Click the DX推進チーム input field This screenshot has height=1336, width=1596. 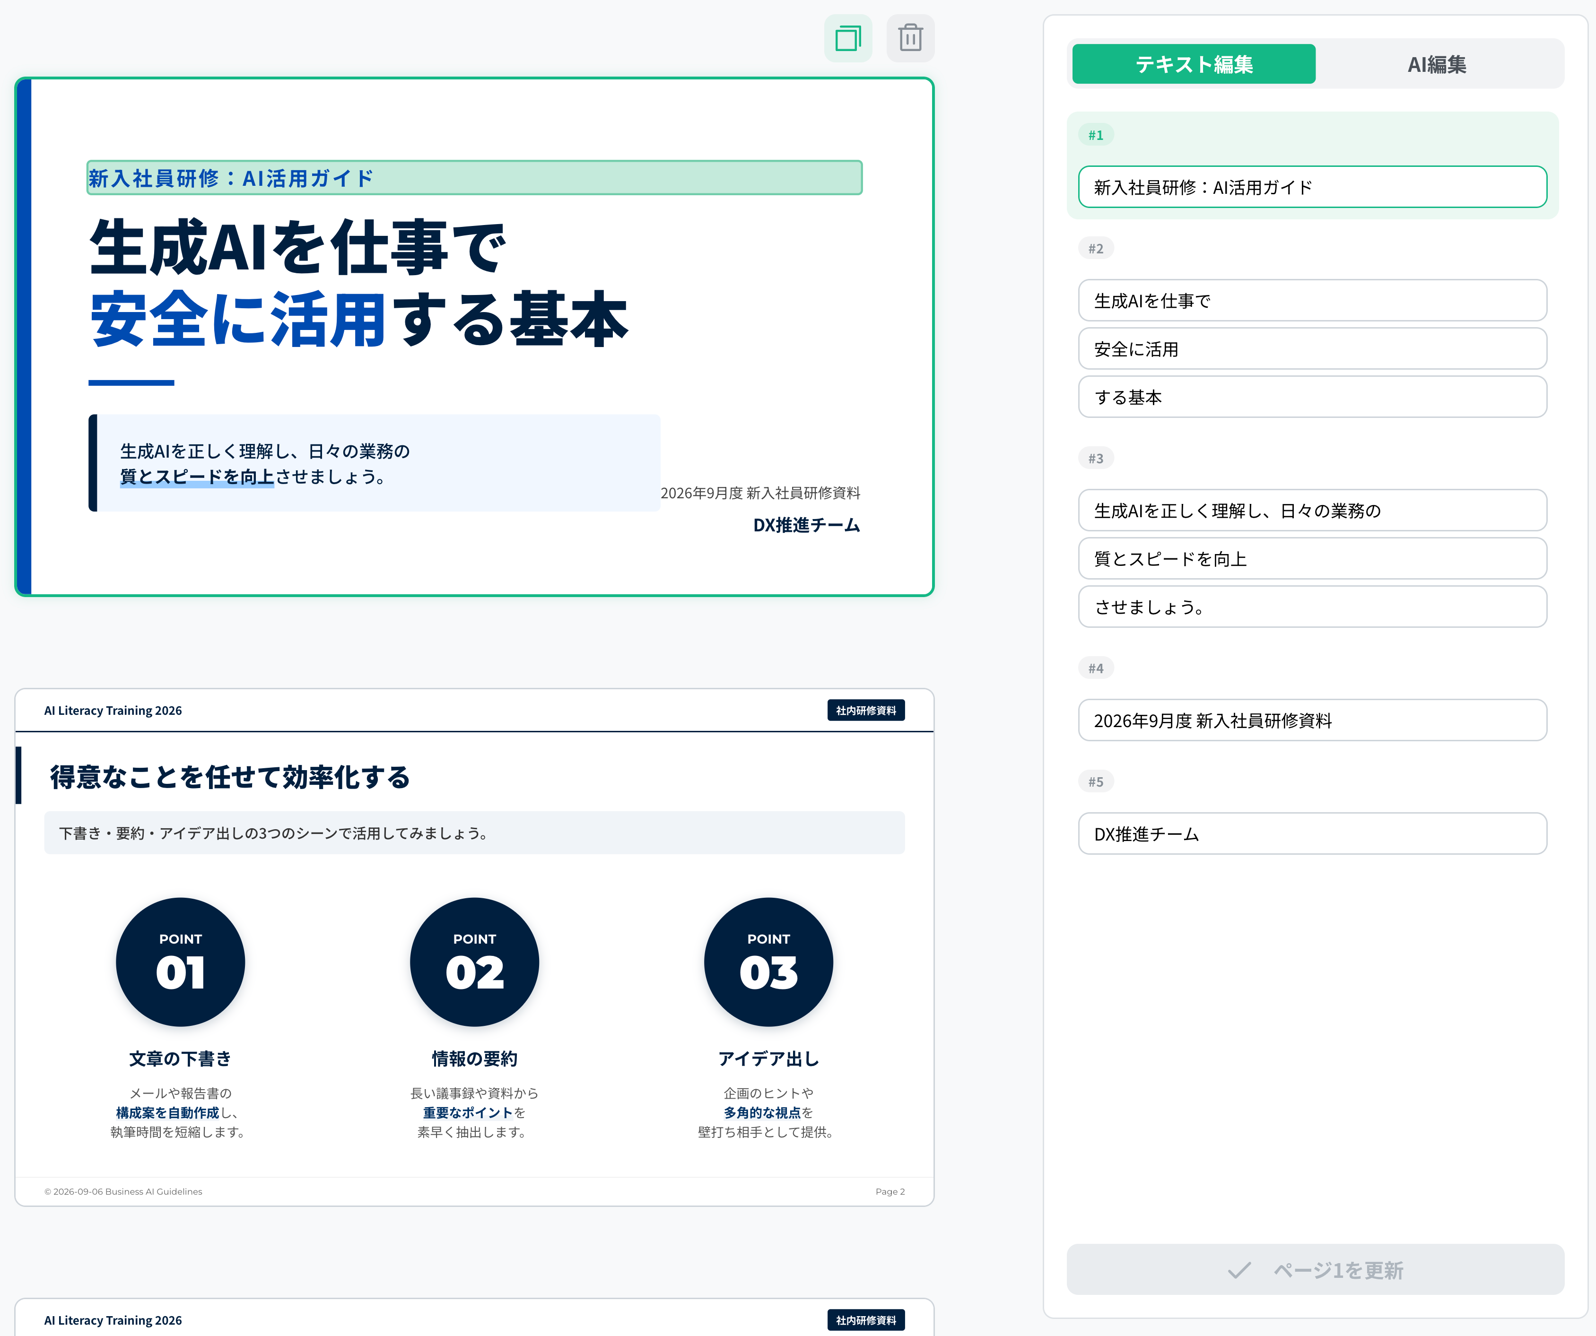tap(1313, 833)
